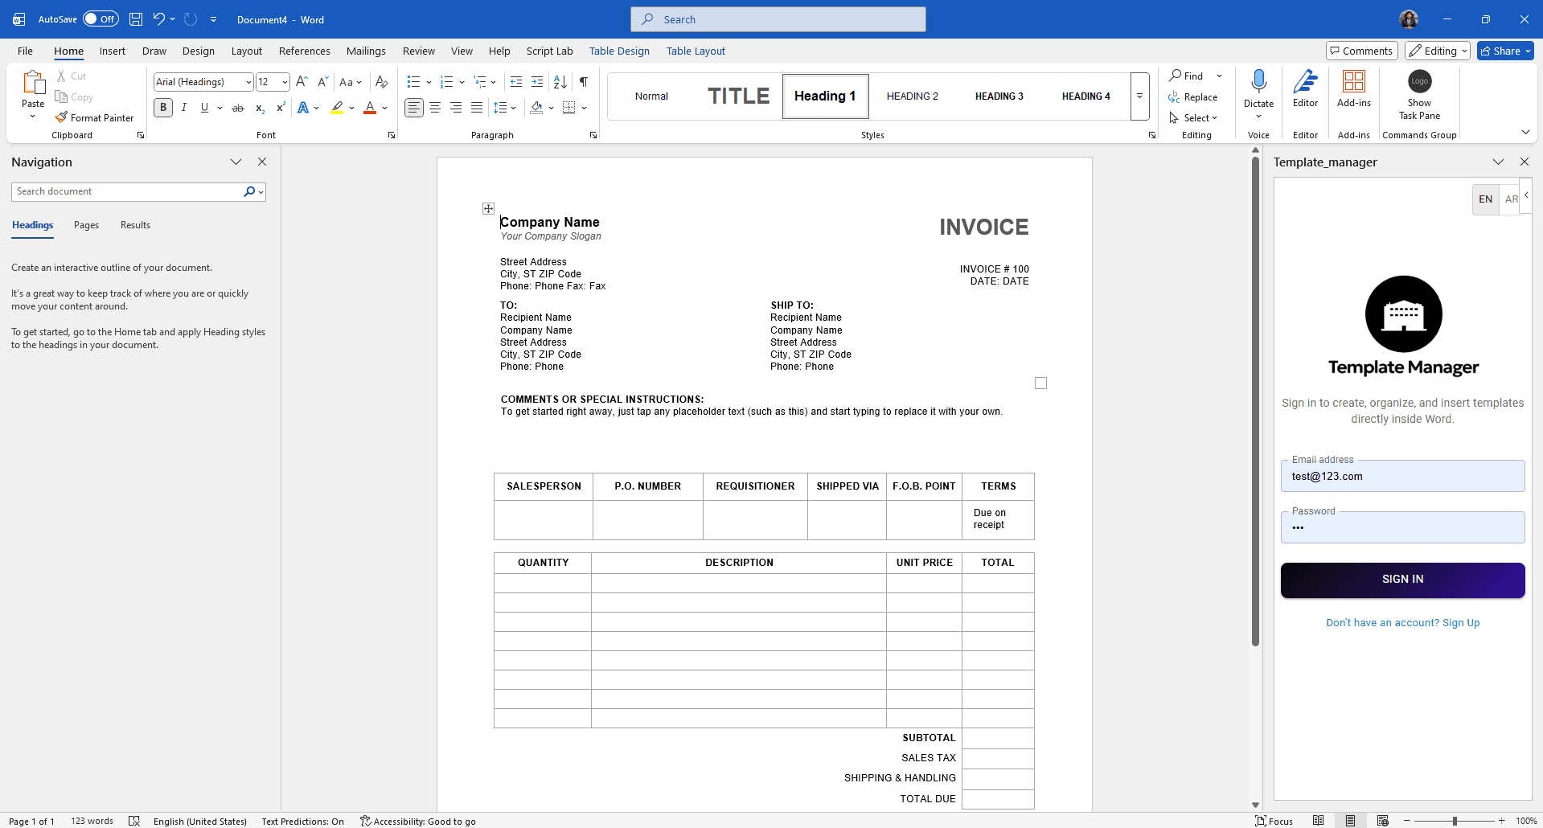Click the Paste icon
Screen dimensions: 1543x828
click(33, 83)
